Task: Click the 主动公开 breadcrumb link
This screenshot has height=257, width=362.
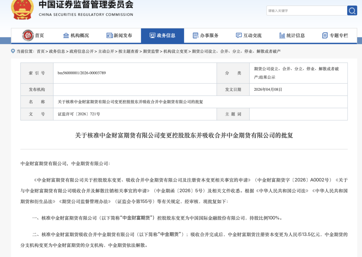Action: coord(106,51)
